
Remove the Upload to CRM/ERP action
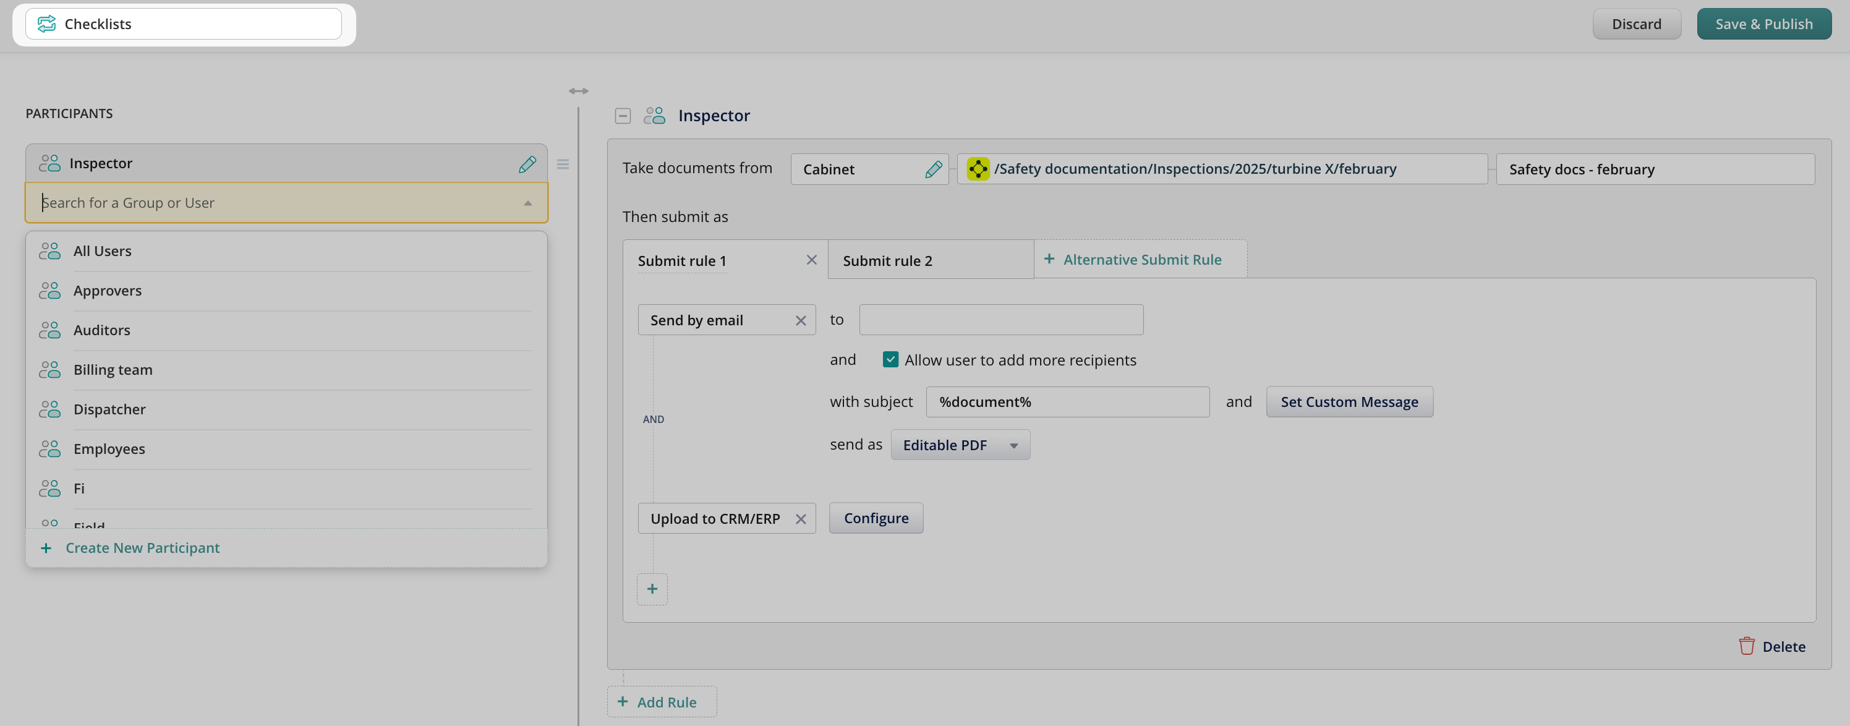tap(801, 519)
